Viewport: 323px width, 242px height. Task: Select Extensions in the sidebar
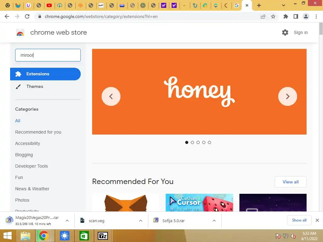point(45,74)
